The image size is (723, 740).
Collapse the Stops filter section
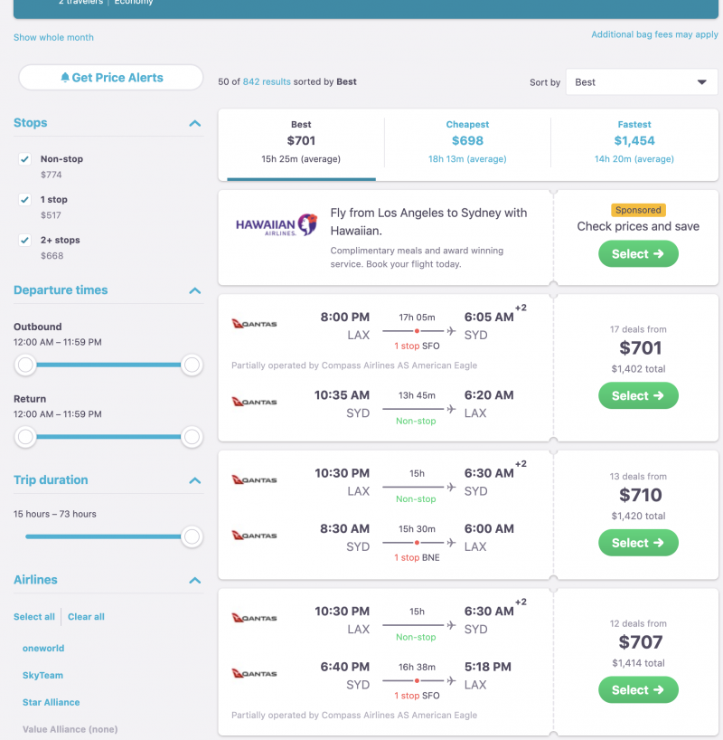pyautogui.click(x=194, y=123)
